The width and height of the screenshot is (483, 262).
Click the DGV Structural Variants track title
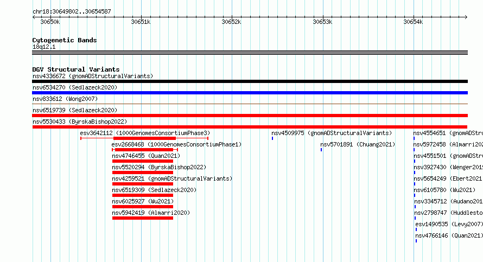click(x=76, y=69)
